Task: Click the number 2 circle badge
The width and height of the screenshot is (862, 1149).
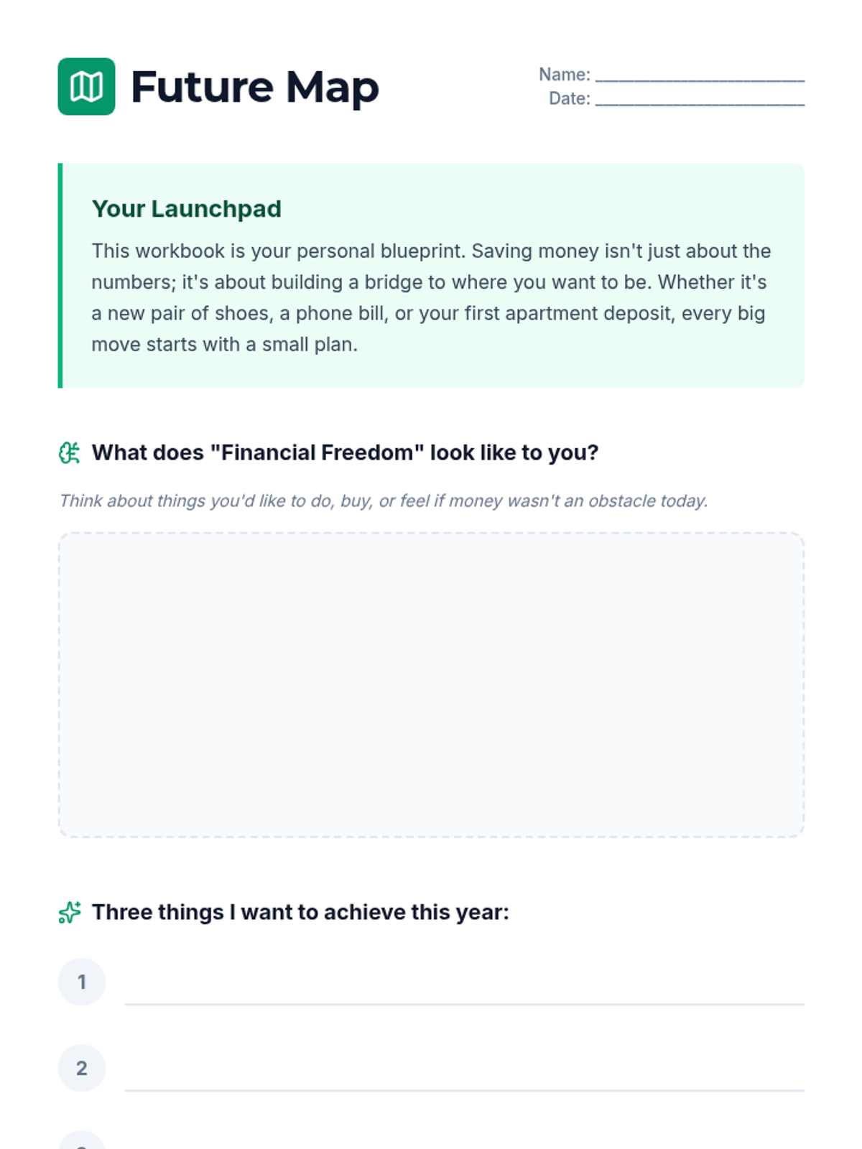Action: click(82, 1068)
